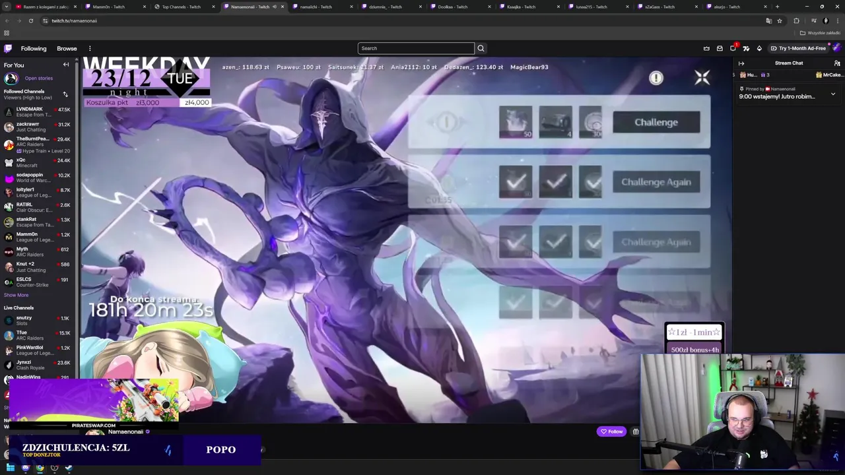Open the Twitch home logo

click(x=8, y=48)
